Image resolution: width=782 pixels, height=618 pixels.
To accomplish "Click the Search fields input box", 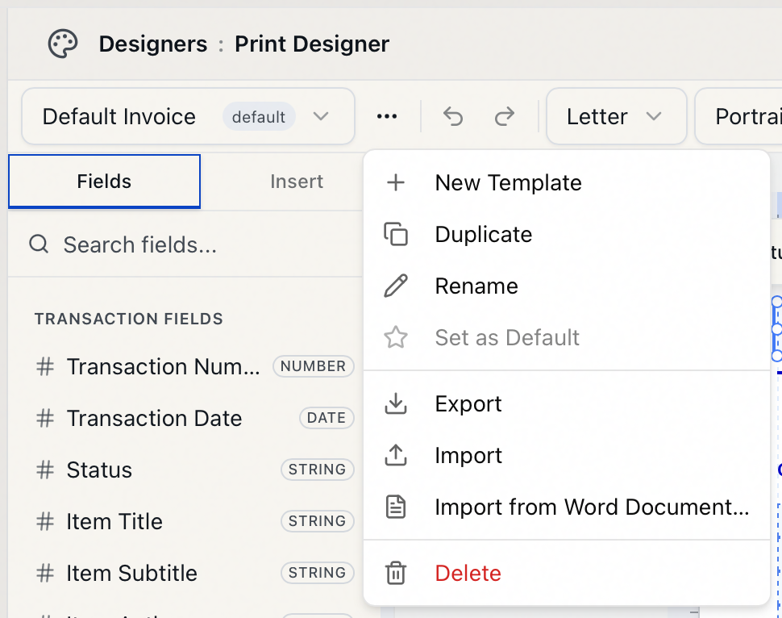I will coord(185,244).
